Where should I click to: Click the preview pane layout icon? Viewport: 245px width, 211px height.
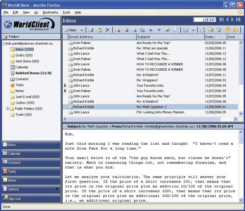[x=186, y=30]
